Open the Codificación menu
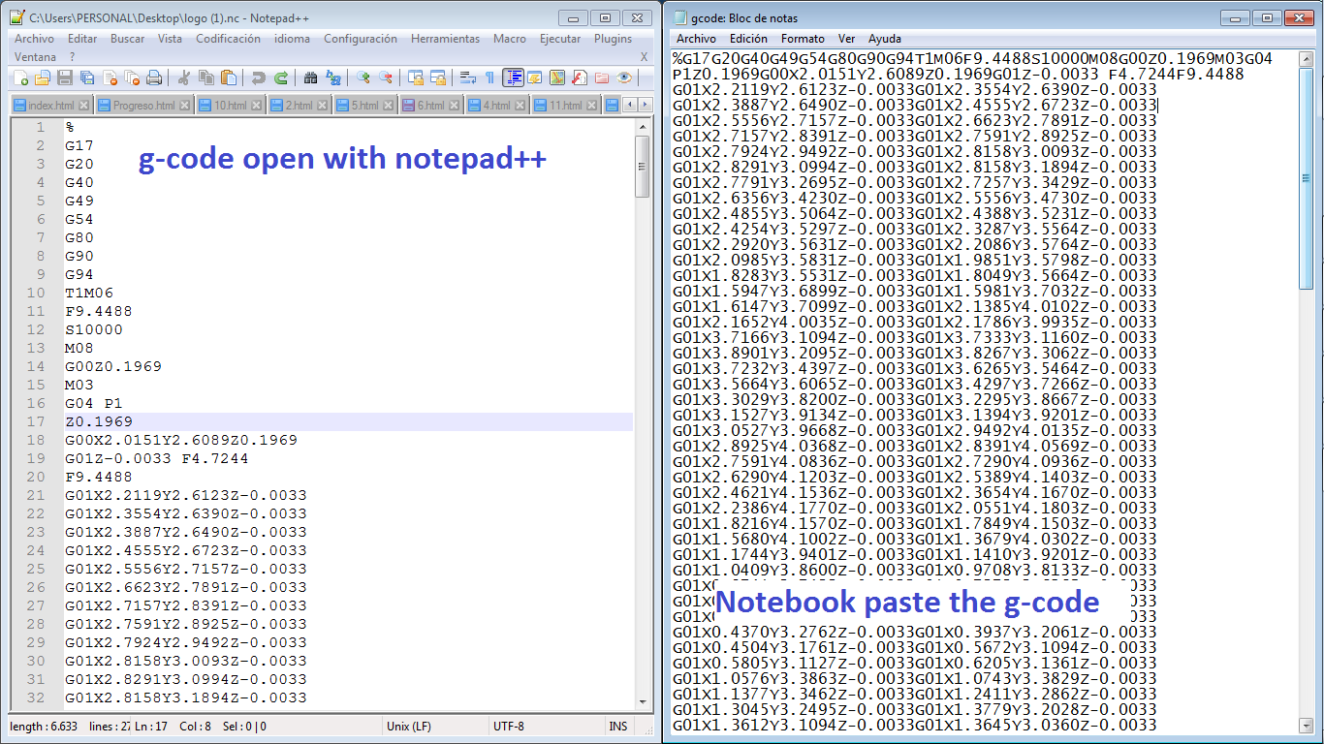 pyautogui.click(x=228, y=39)
